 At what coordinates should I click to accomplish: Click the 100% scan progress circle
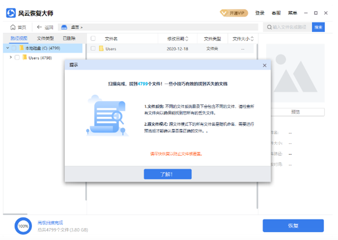tap(23, 226)
